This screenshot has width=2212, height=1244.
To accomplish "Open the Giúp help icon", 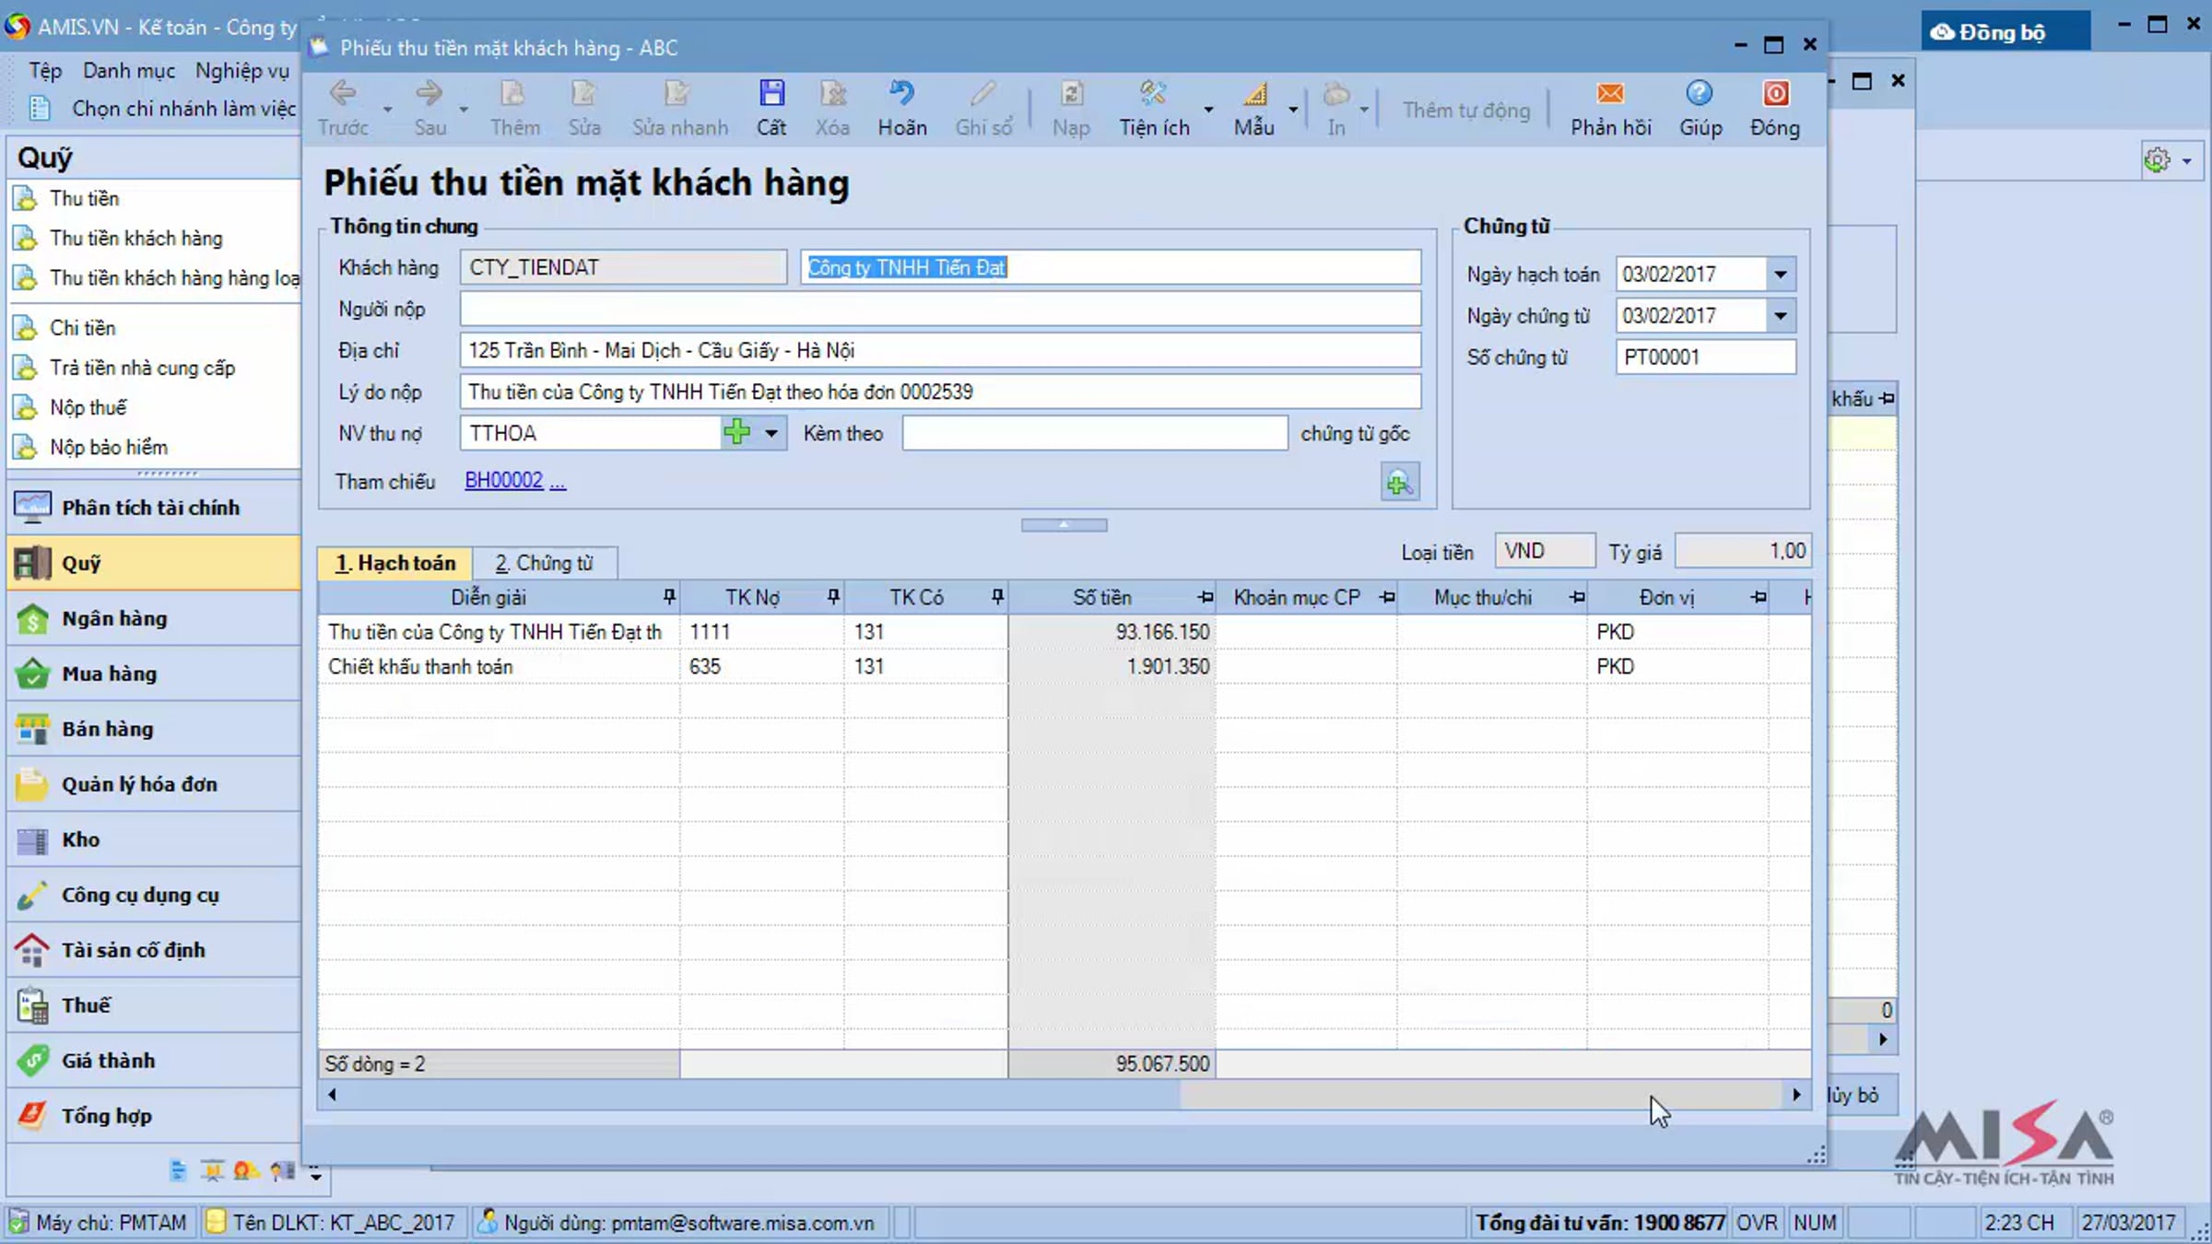I will (x=1700, y=94).
